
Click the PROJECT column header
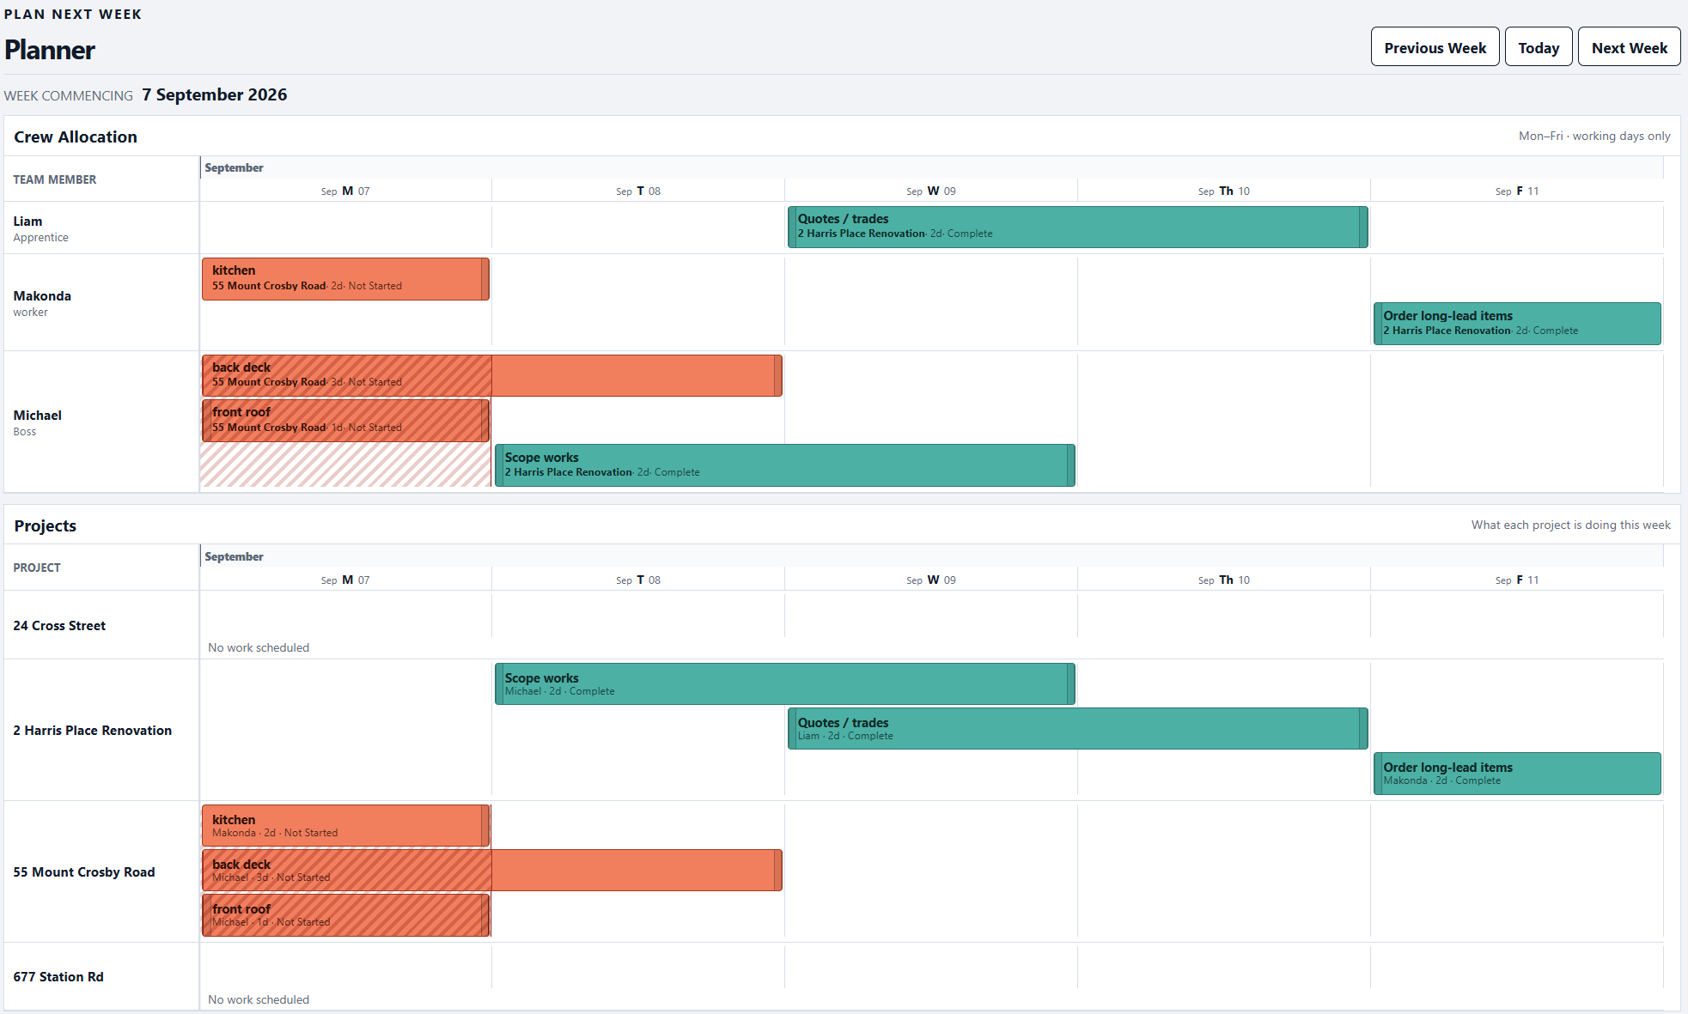tap(37, 568)
